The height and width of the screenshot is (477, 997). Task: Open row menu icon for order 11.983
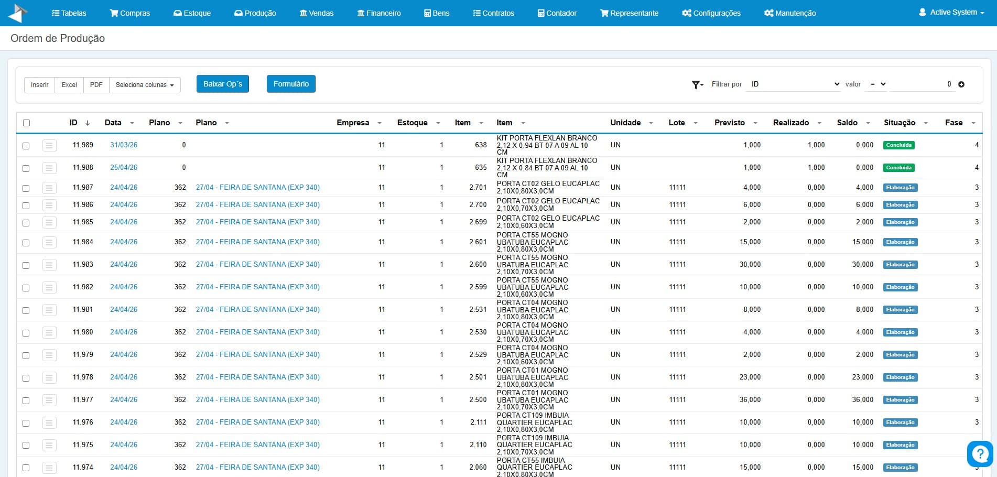(49, 265)
